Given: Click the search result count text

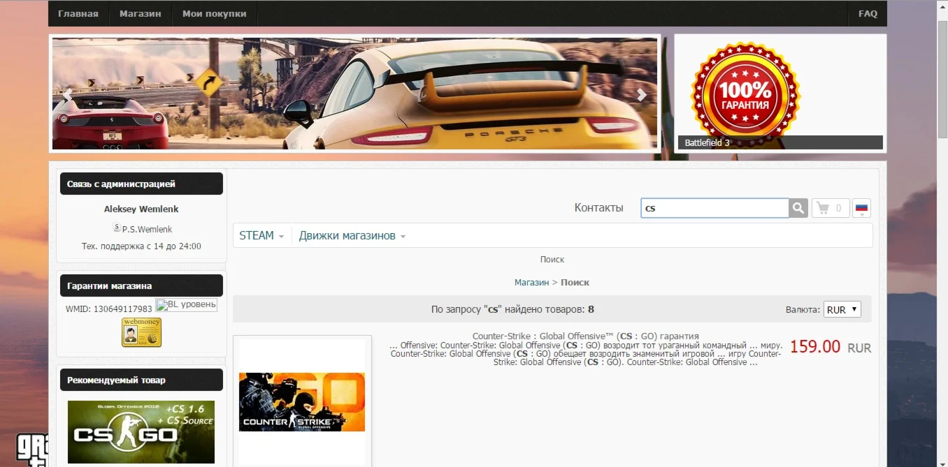Looking at the screenshot, I should tap(512, 309).
